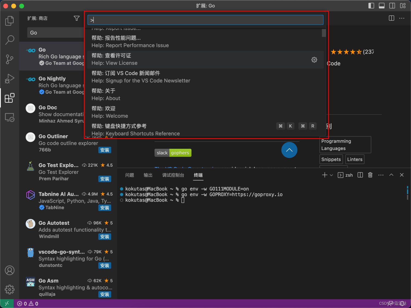Run Keyboard Shortcuts Reference command

tap(205, 129)
